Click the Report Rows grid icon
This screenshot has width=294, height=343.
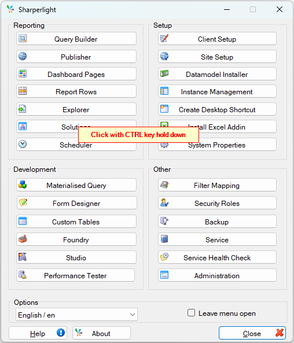[23, 91]
